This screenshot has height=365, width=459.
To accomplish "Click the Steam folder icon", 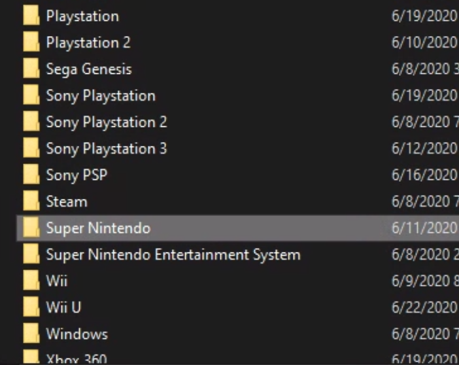I will pyautogui.click(x=31, y=201).
